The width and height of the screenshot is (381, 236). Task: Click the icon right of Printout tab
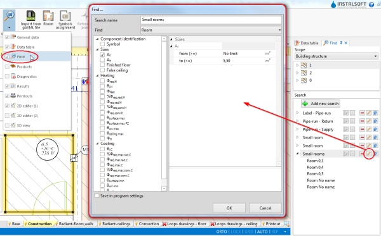point(287,224)
